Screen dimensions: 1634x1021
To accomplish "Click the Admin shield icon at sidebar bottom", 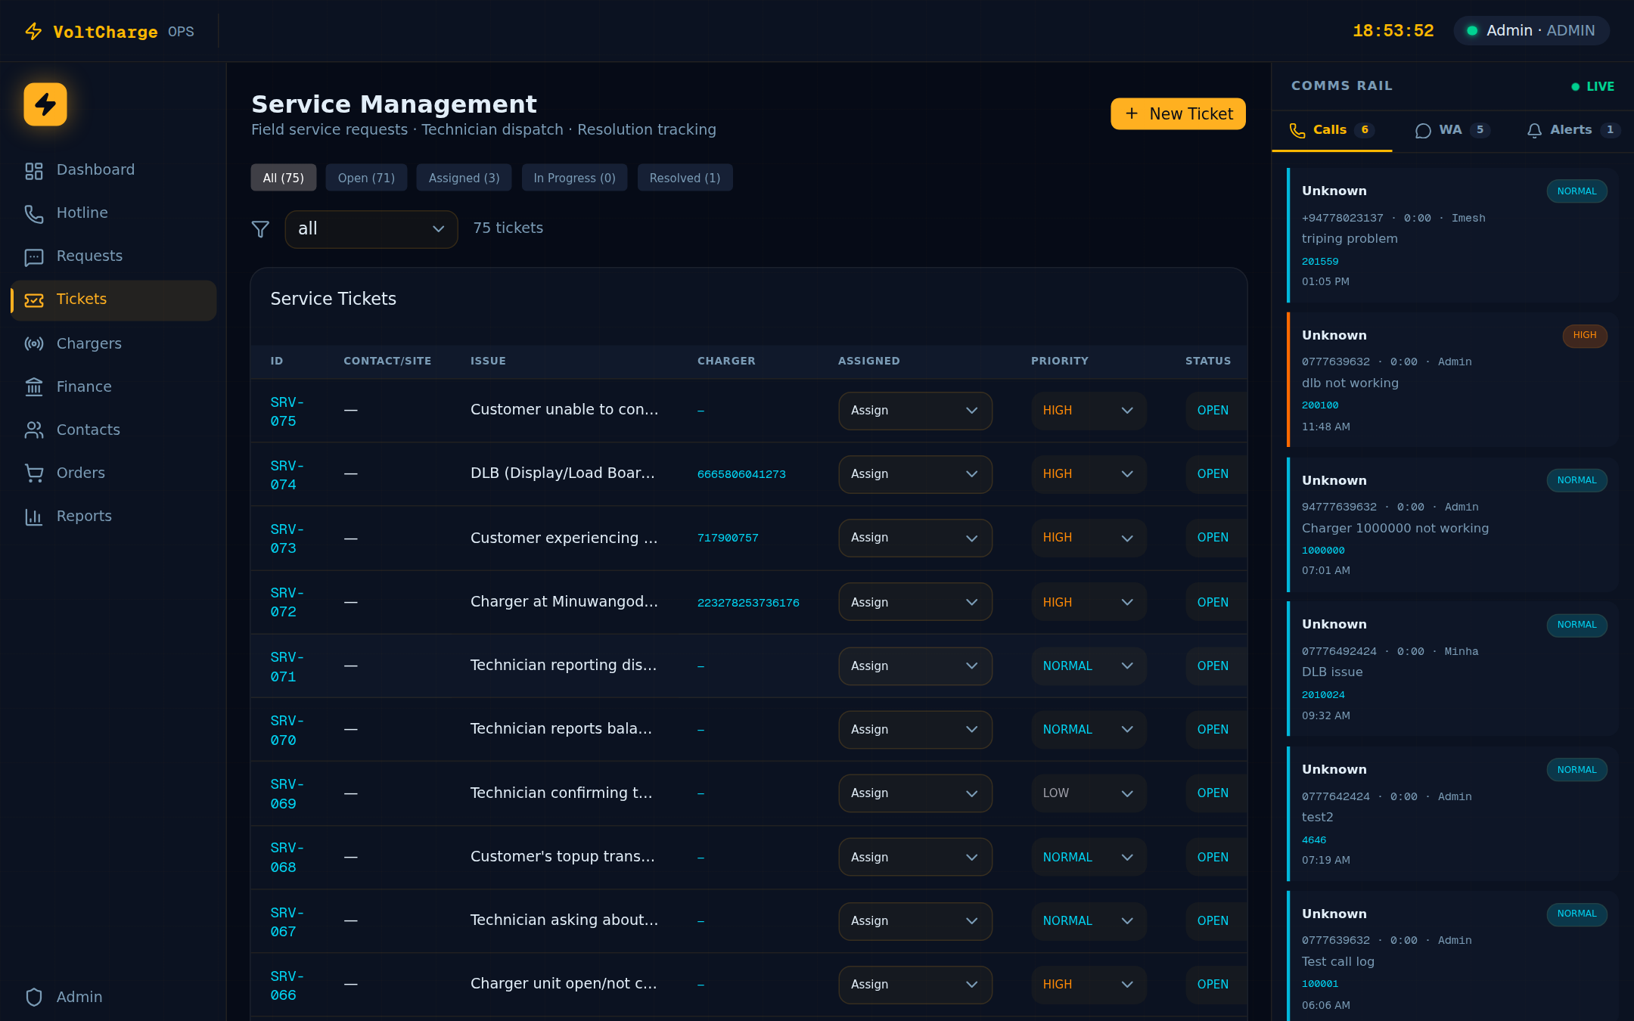I will pos(33,998).
